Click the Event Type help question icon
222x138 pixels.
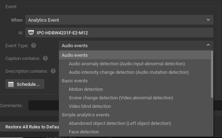coord(34,45)
